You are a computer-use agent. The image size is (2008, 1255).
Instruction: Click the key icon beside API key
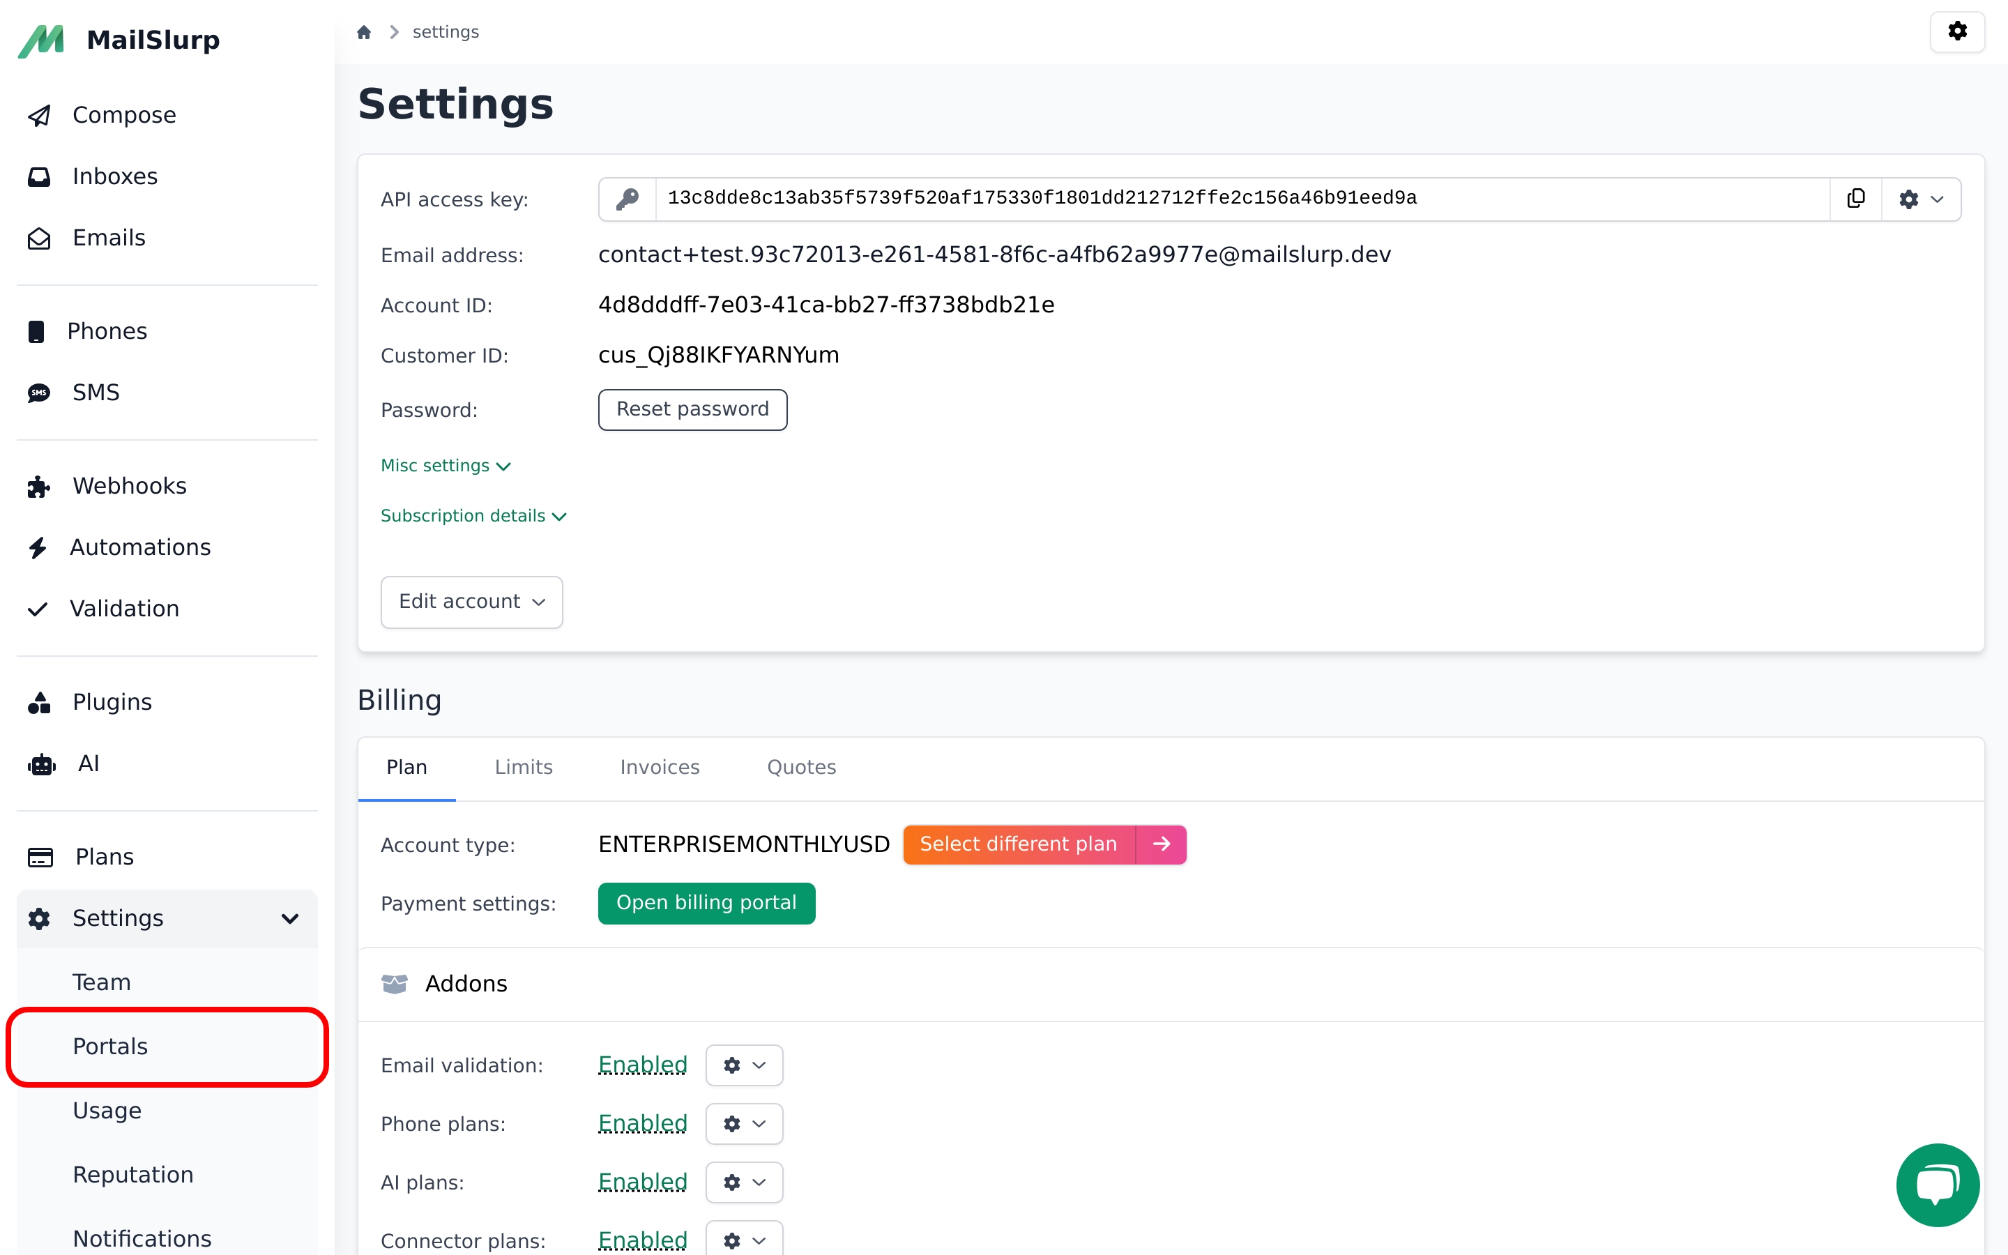tap(627, 199)
